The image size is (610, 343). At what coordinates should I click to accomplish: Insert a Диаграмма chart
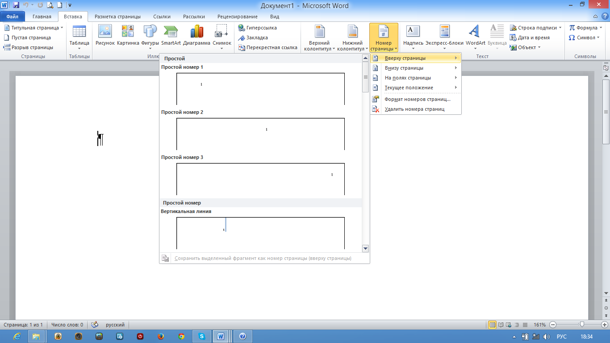click(x=196, y=36)
